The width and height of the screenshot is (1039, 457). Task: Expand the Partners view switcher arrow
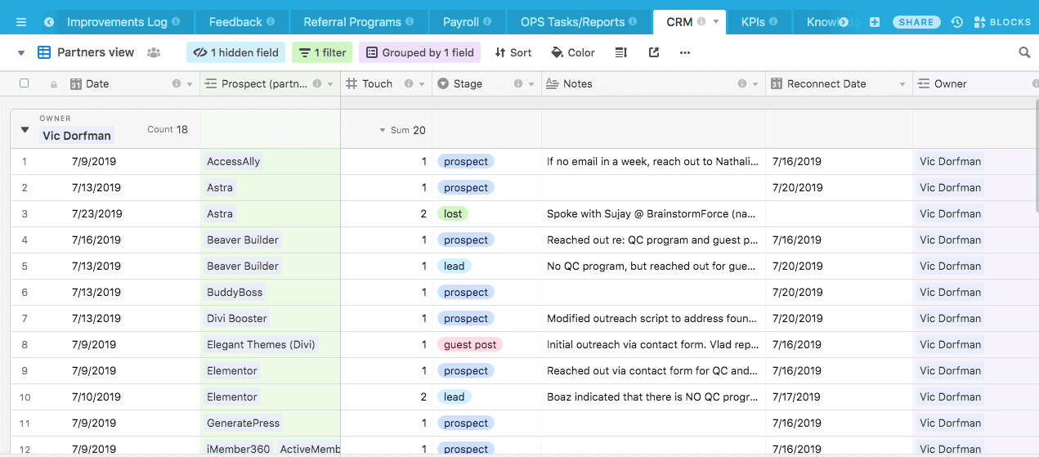[21, 52]
